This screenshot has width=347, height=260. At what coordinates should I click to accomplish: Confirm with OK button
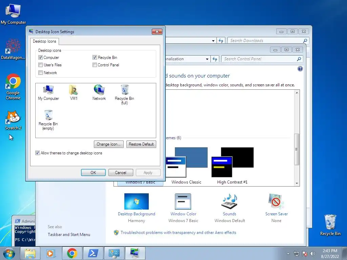pos(93,172)
